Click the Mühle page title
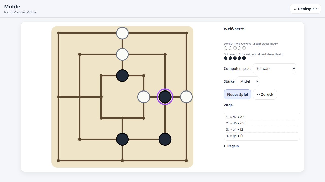325x182 pixels. (x=12, y=7)
